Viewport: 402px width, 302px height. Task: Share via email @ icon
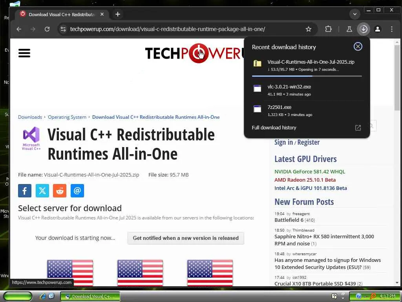tap(77, 191)
